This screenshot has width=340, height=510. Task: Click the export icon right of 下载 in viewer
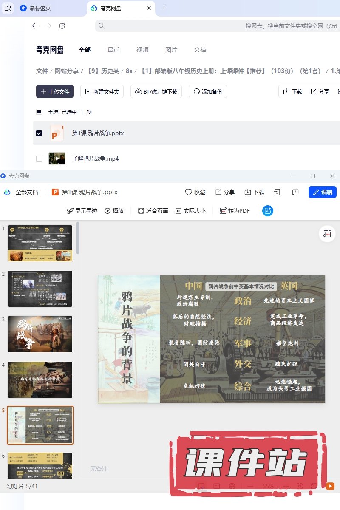tap(277, 192)
